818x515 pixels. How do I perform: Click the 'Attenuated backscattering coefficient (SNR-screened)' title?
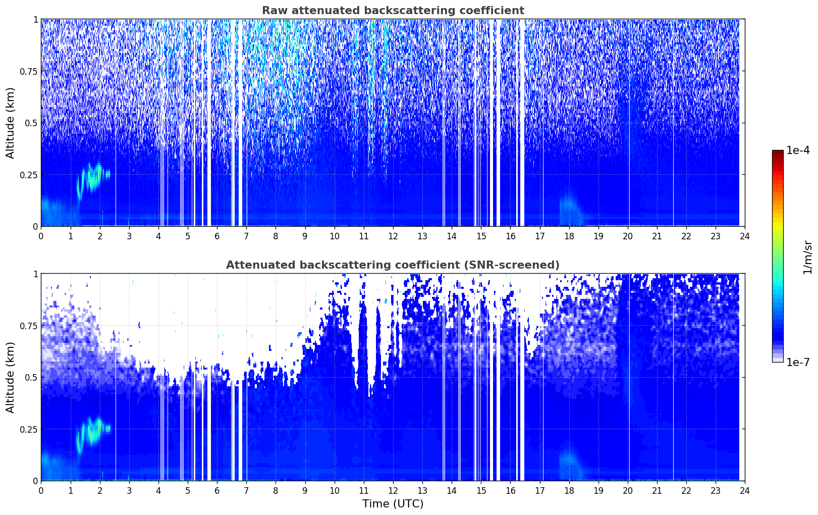click(x=393, y=265)
